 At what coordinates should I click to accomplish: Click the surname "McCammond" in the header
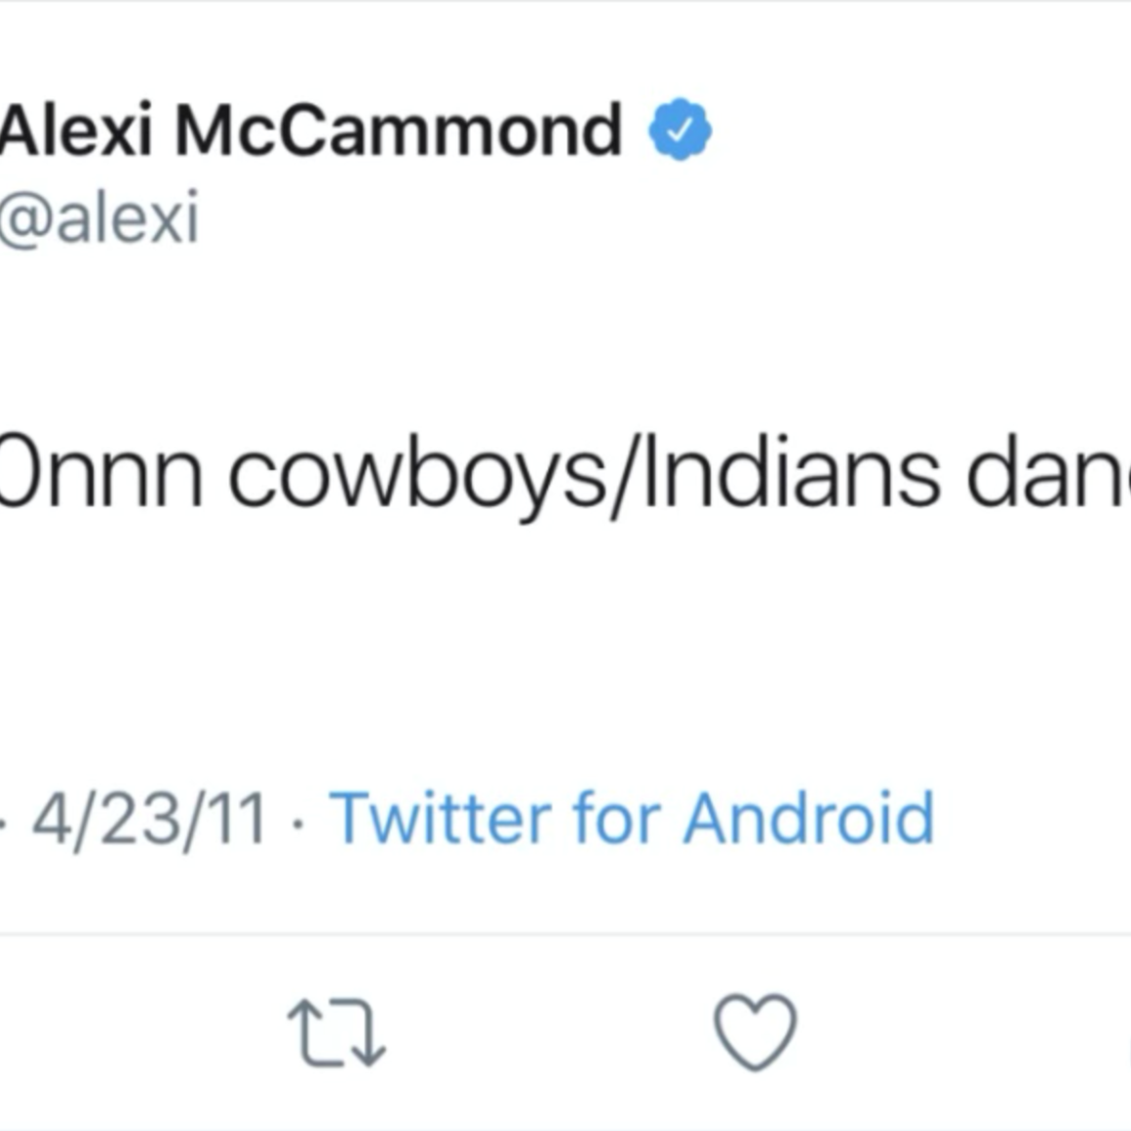[398, 130]
